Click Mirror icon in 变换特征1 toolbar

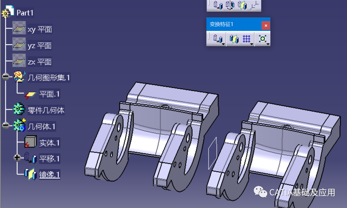coord(234,39)
